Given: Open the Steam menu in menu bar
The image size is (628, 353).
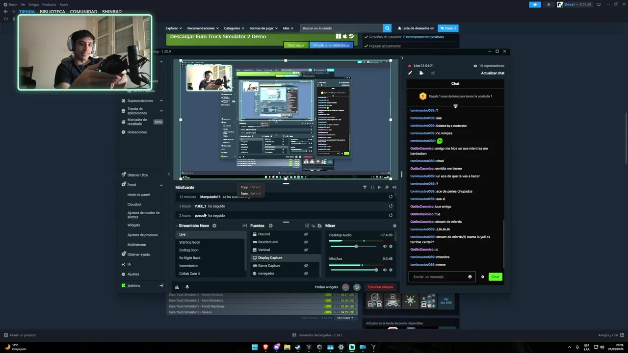Looking at the screenshot, I should (x=13, y=4).
